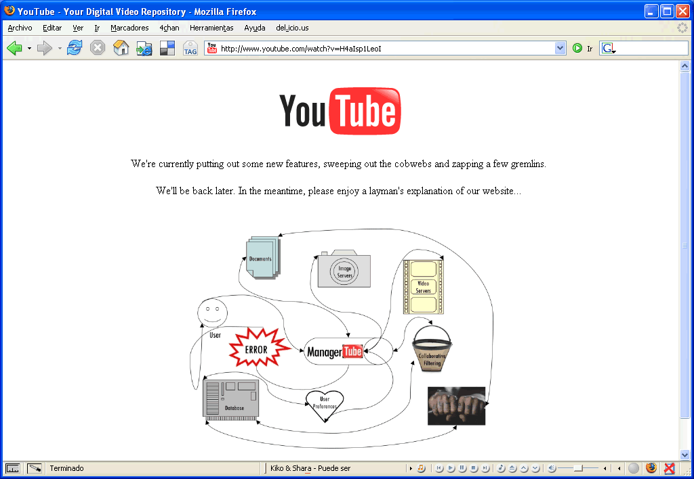This screenshot has height=479, width=694.
Task: Click the ManagerTube diagram on the page
Action: 348,351
